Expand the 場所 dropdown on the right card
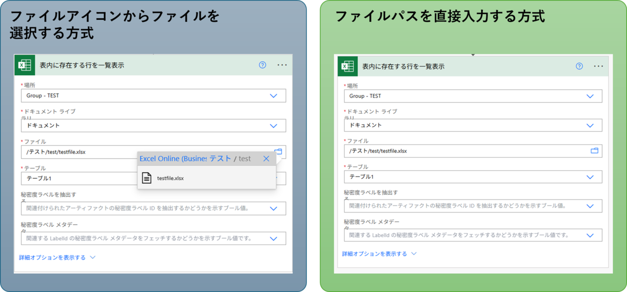The image size is (627, 292). [x=590, y=96]
